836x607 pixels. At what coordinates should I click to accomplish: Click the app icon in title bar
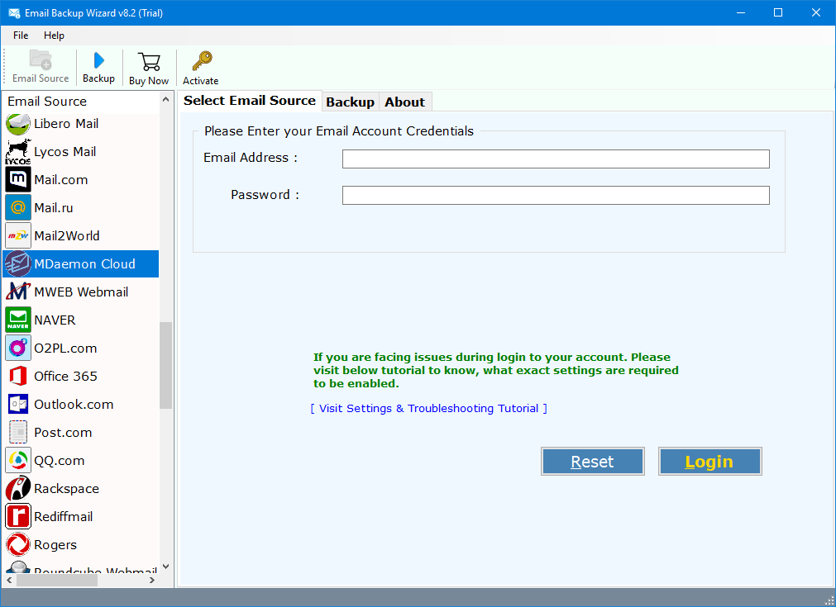pos(14,12)
